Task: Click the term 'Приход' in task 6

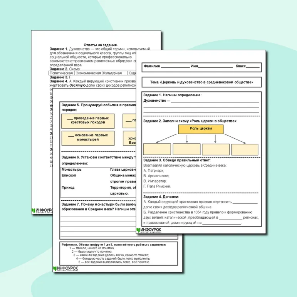Action: click(x=68, y=188)
